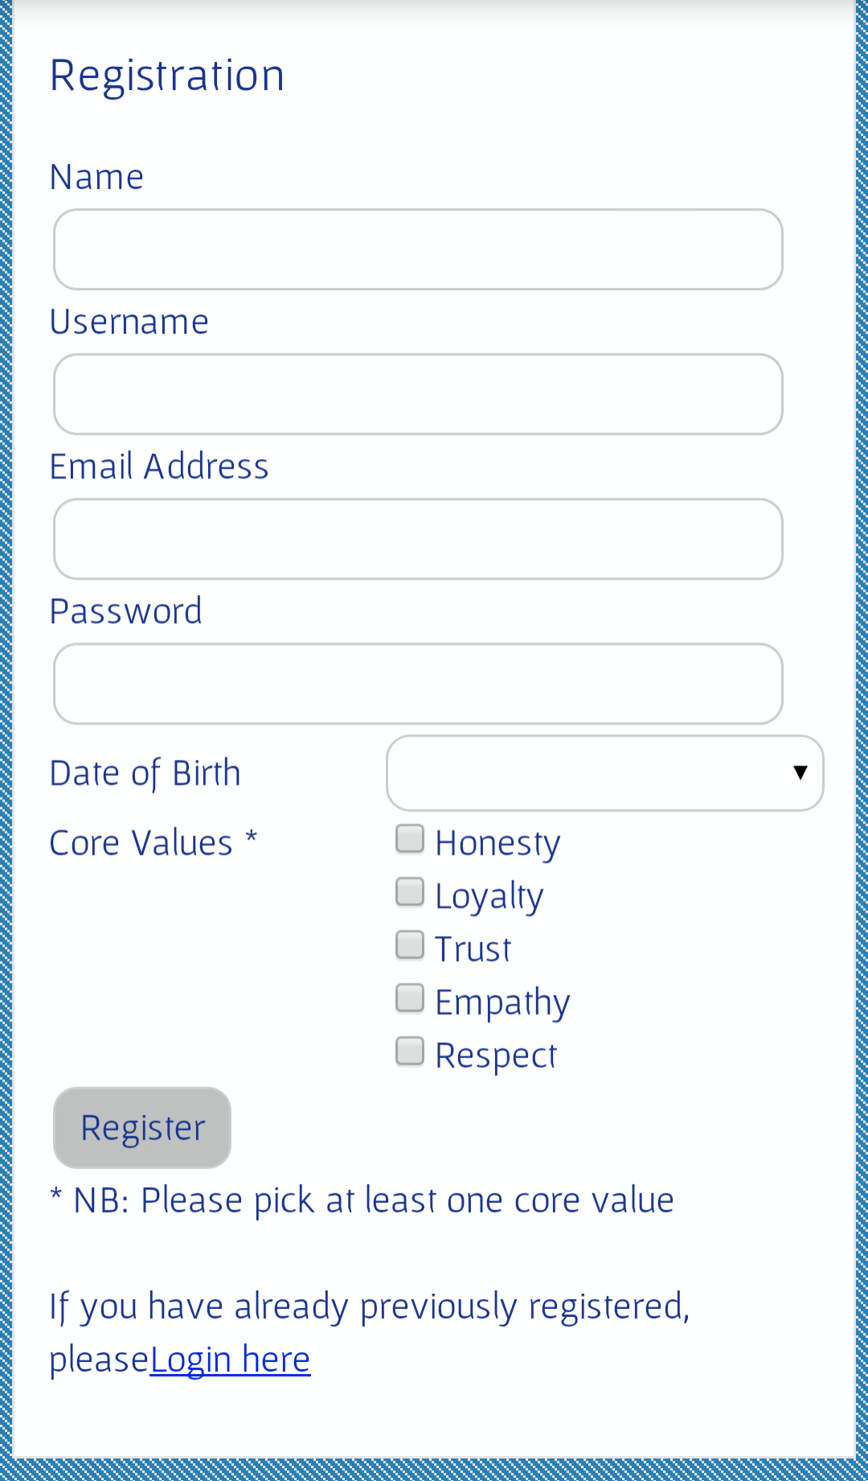Open the Date of Birth dropdown

click(605, 773)
